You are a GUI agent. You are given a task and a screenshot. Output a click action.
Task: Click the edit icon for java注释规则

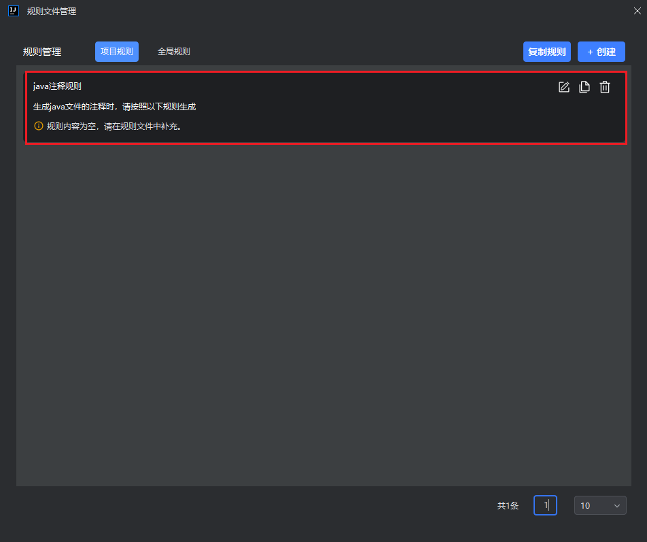[563, 87]
